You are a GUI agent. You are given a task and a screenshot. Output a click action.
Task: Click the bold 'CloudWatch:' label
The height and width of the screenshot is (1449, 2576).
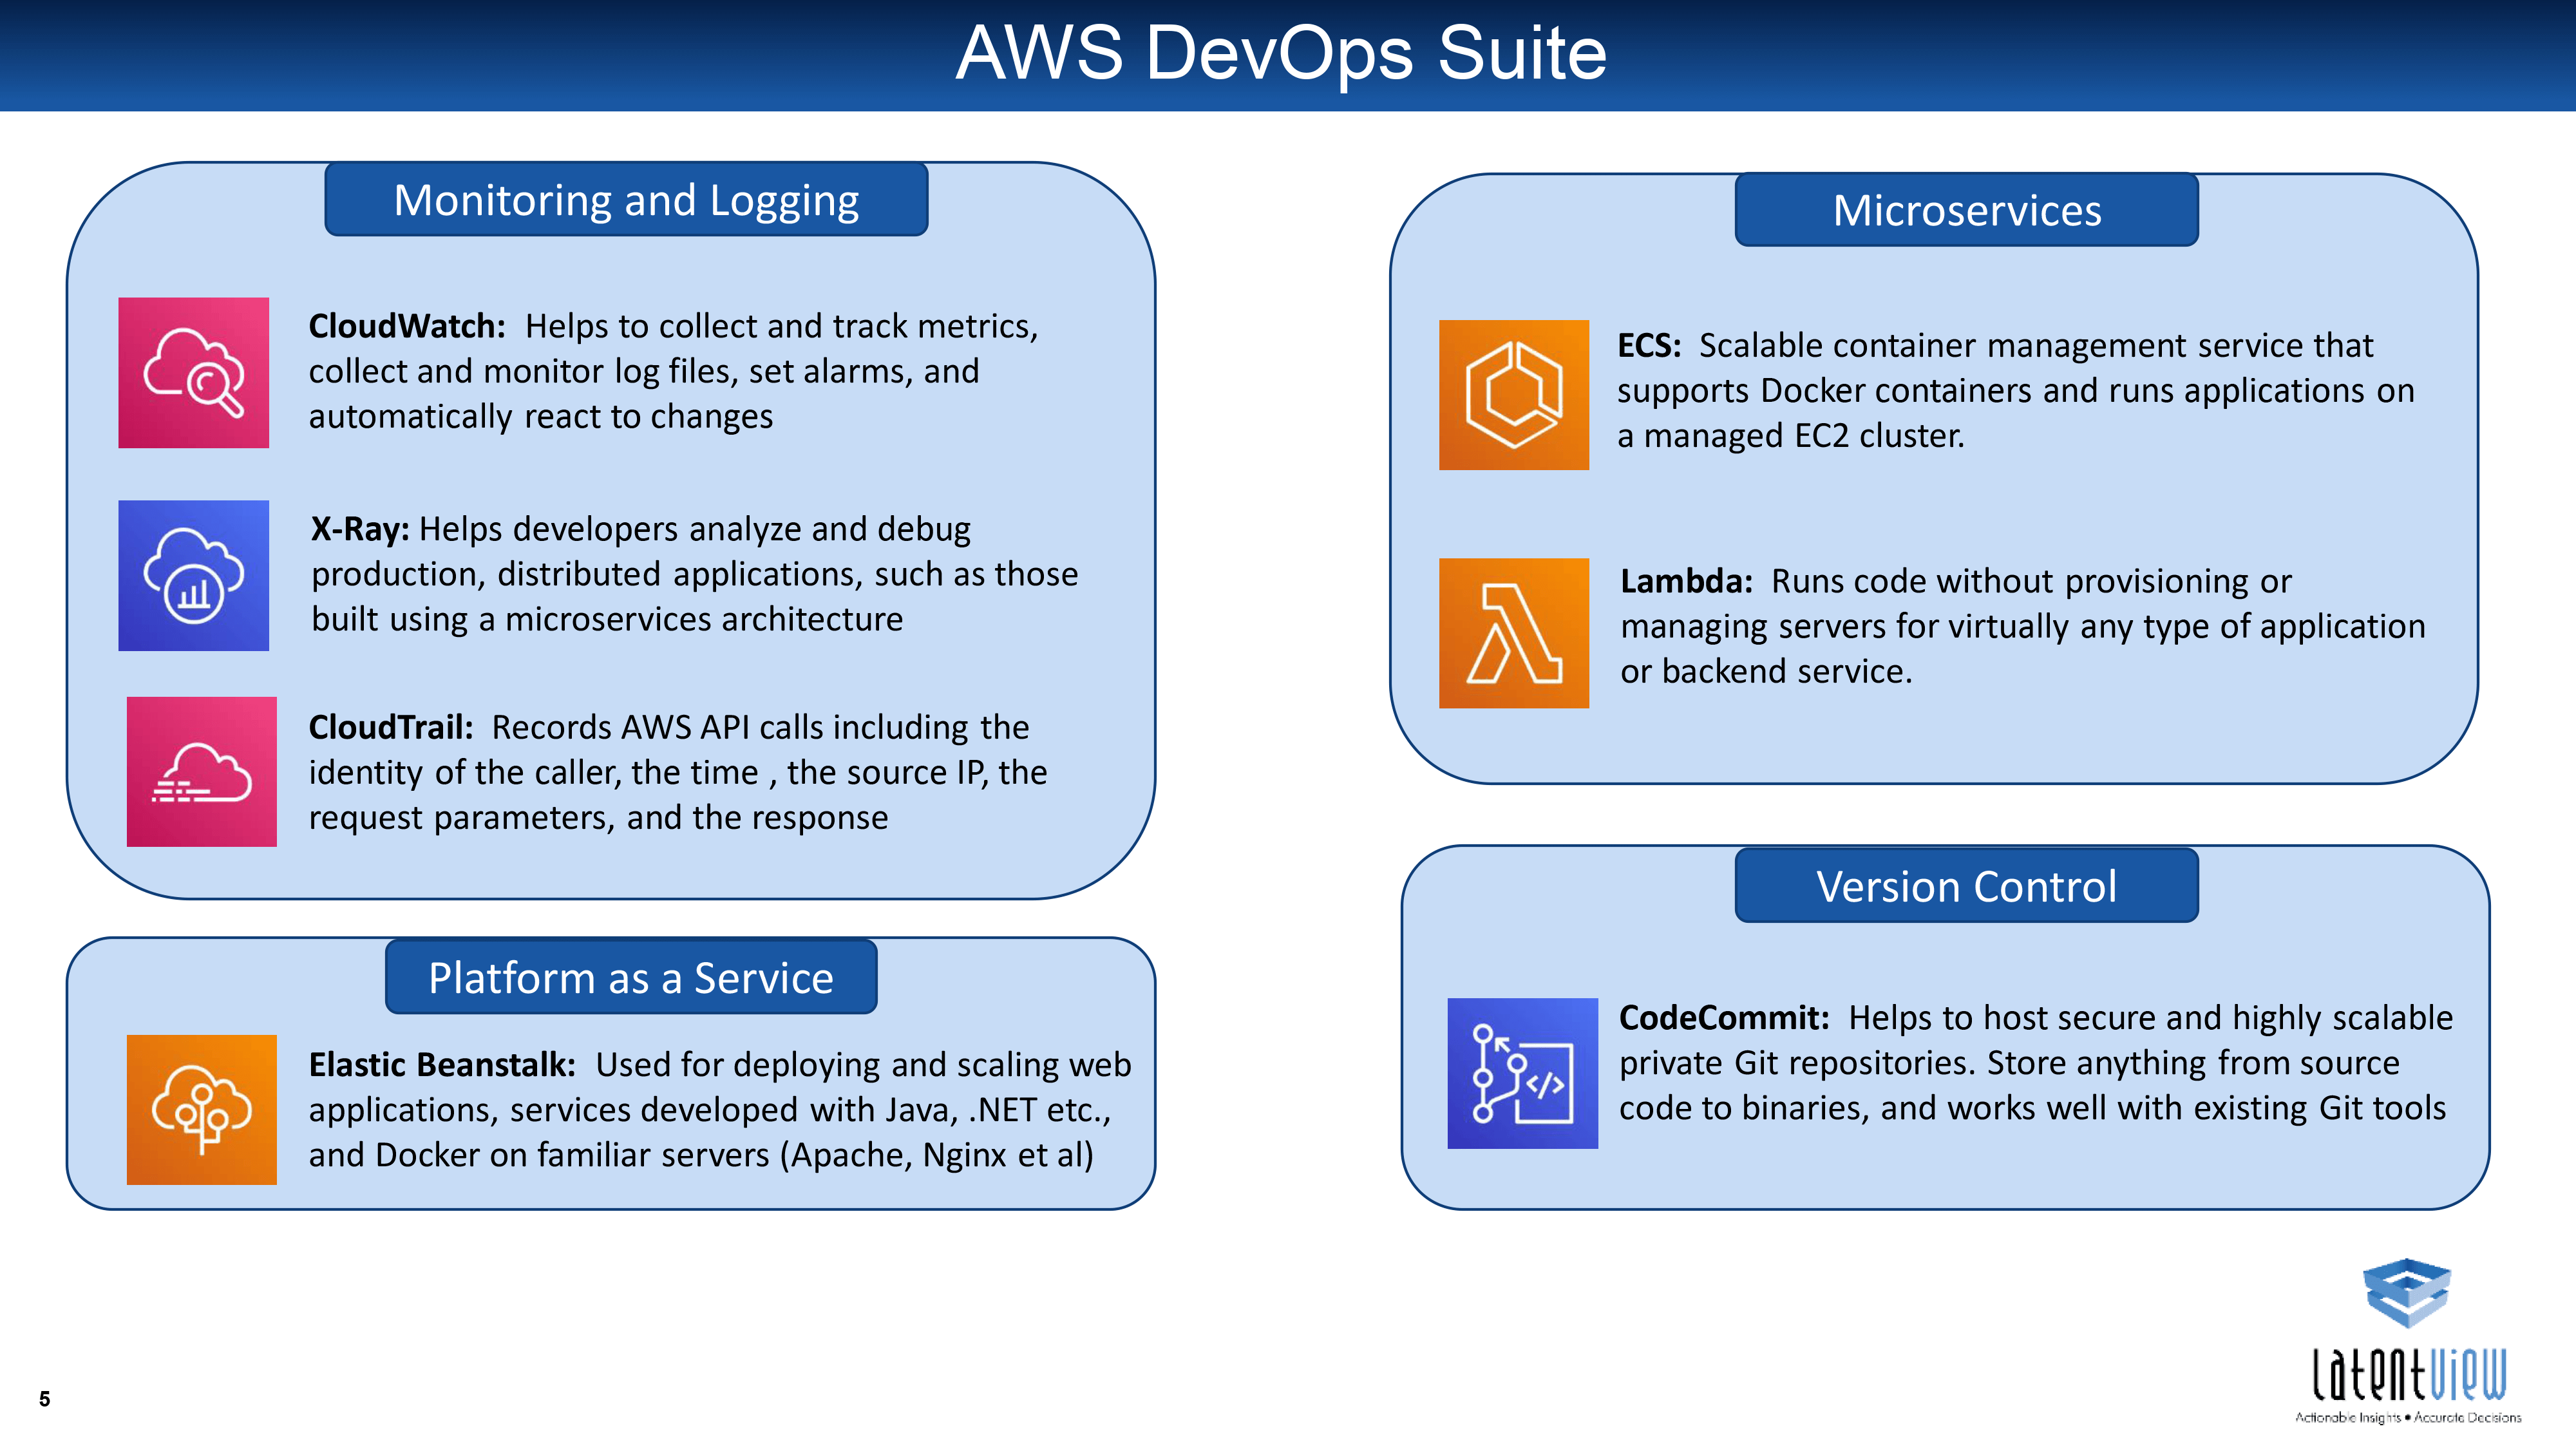point(407,326)
